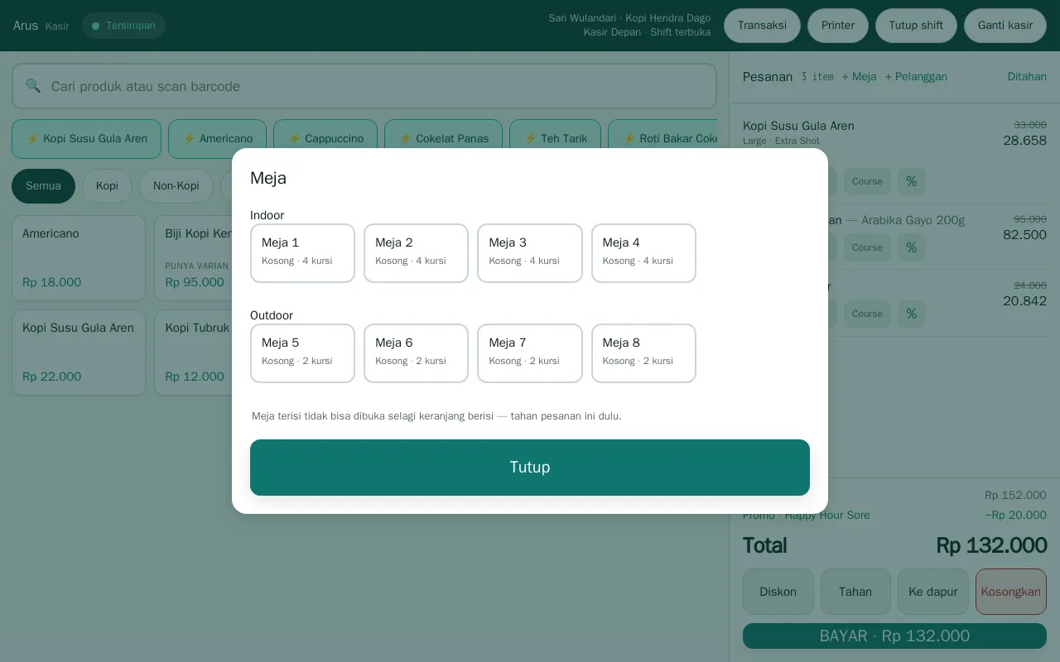Apply percent discount to Arabika Gayo item
The width and height of the screenshot is (1060, 662).
tap(912, 247)
